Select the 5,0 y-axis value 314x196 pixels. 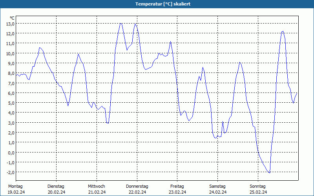coord(11,103)
